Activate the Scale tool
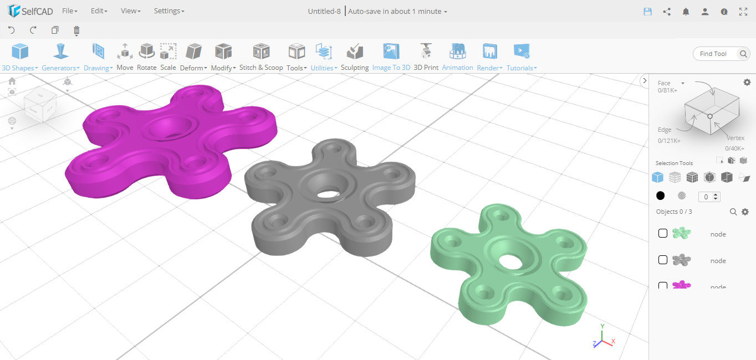Image resolution: width=756 pixels, height=360 pixels. click(168, 55)
